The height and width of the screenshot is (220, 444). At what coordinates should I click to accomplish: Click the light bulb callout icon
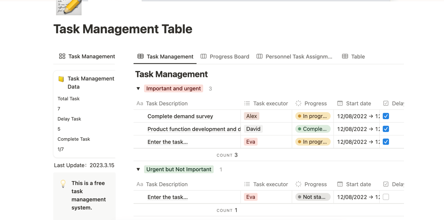63,184
